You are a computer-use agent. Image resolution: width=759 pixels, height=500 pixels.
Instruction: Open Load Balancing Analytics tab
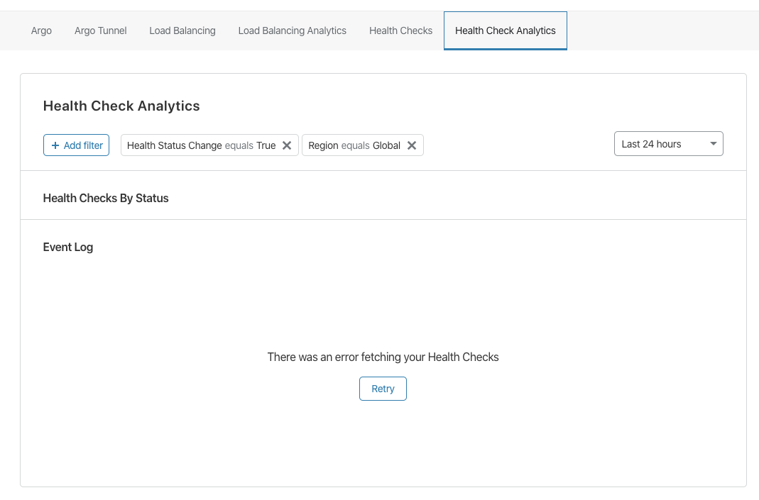(x=292, y=30)
